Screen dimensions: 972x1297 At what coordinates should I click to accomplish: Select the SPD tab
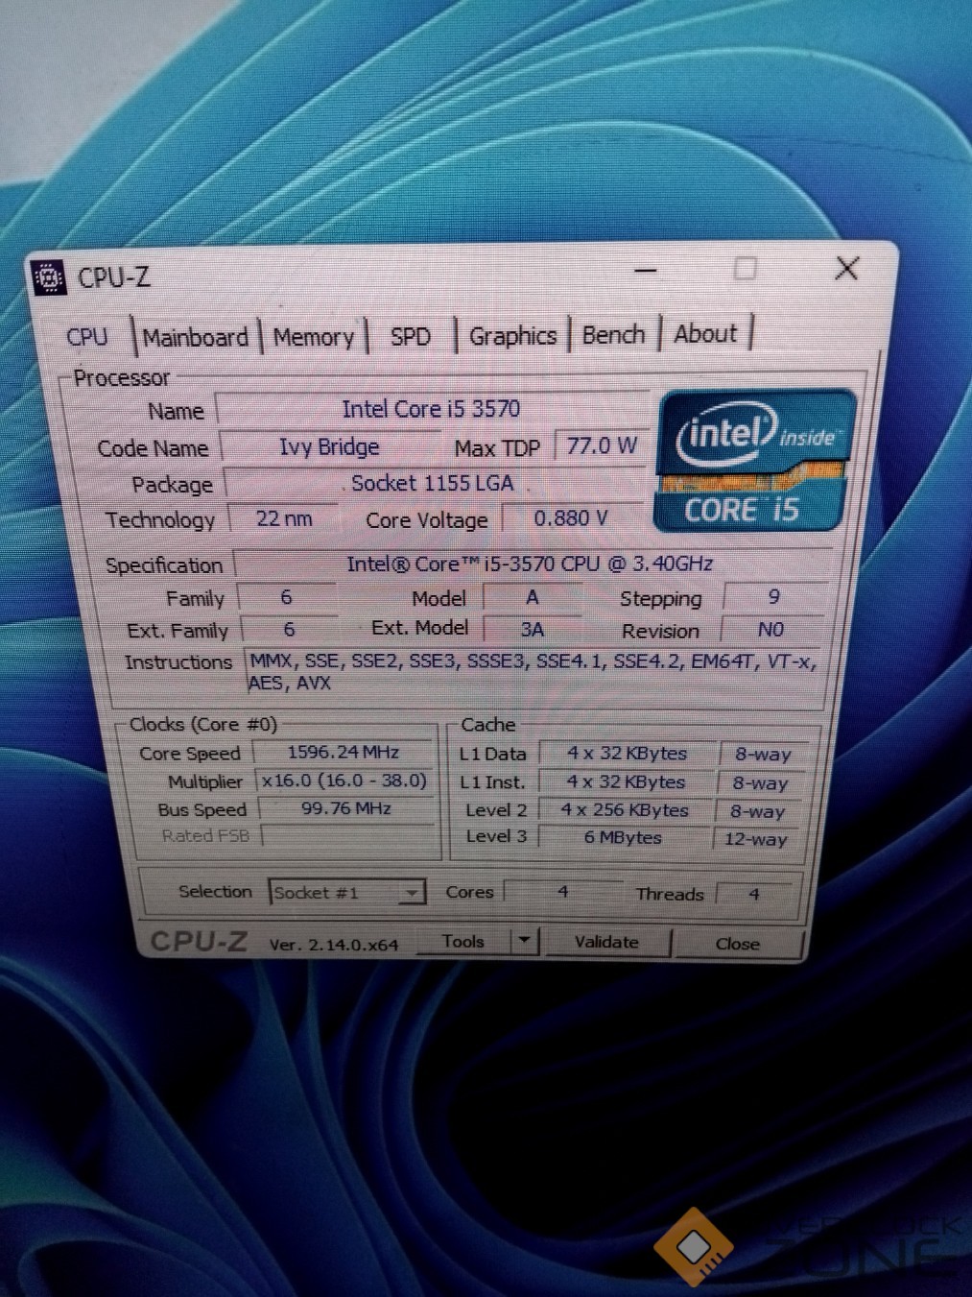pos(411,337)
